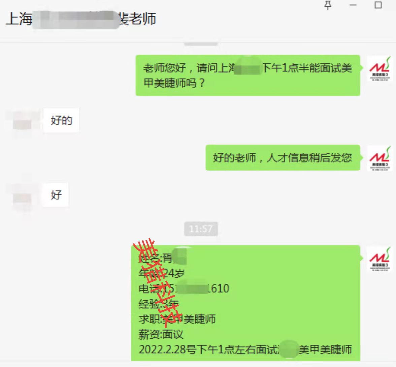396x367 pixels.
Task: Click message asking about 下午1点半 interview
Action: click(247, 75)
